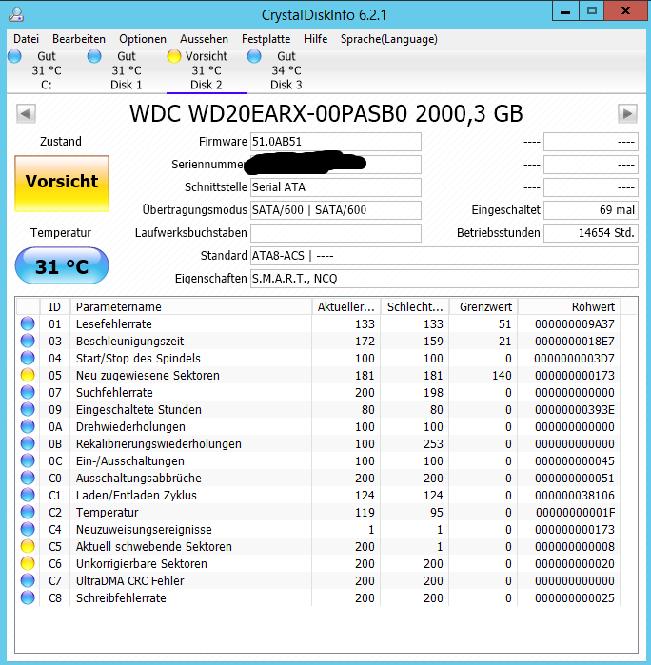This screenshot has height=665, width=651.
Task: Open the Datei menu
Action: pyautogui.click(x=26, y=39)
